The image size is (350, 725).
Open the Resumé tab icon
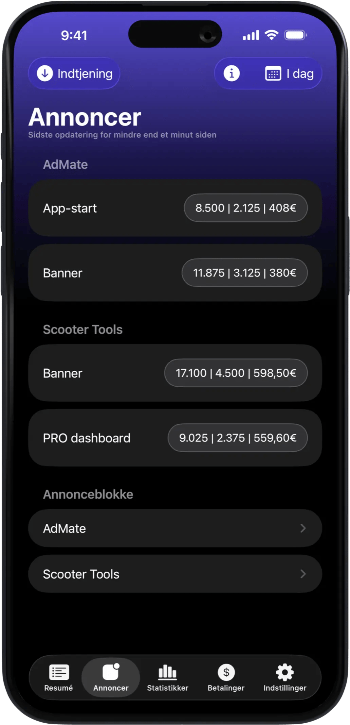(x=59, y=672)
